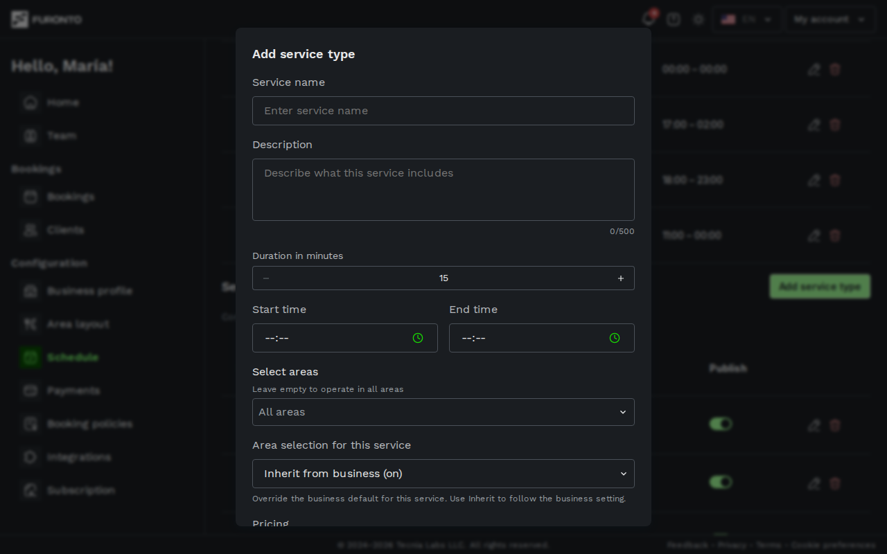This screenshot has height=554, width=887.
Task: Open the clock picker for End time
Action: pyautogui.click(x=615, y=338)
